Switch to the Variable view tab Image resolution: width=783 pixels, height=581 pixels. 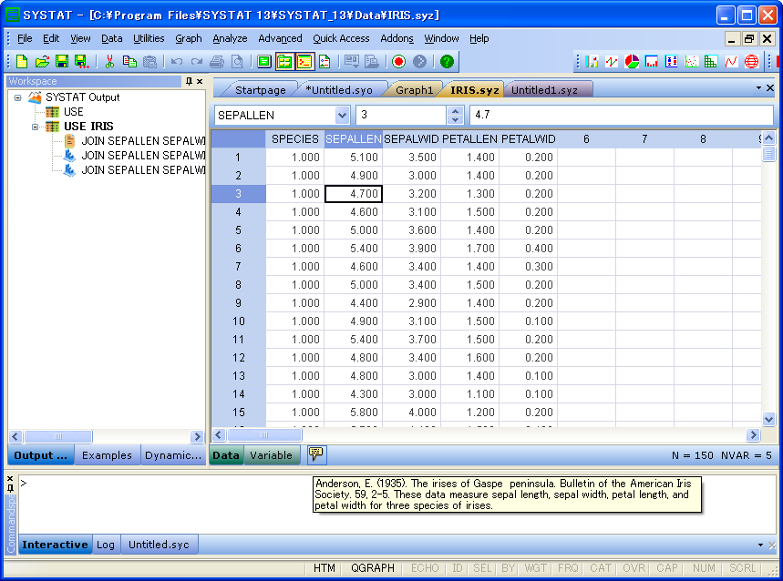click(x=271, y=454)
